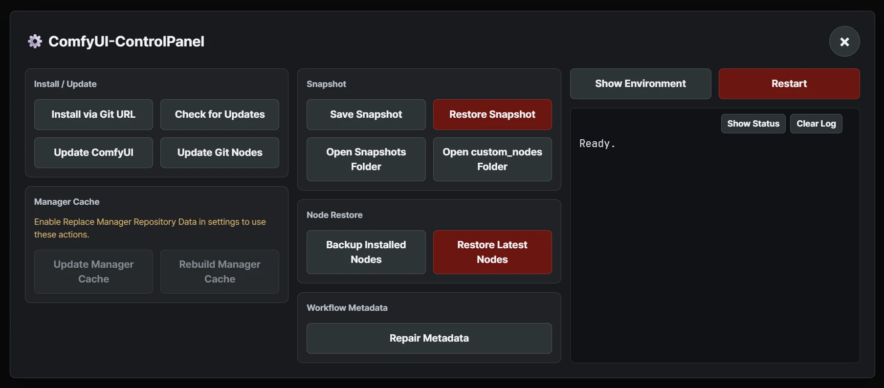Show Environment details
884x388 pixels.
(x=641, y=84)
